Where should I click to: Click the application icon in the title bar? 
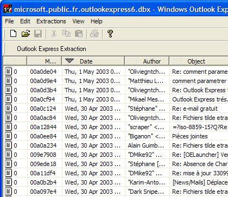pos(8,9)
